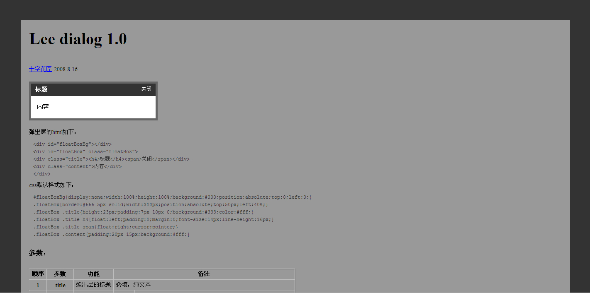The height and width of the screenshot is (293, 590).
Task: Click the #floatBoxBg CSS rule line
Action: pos(172,197)
